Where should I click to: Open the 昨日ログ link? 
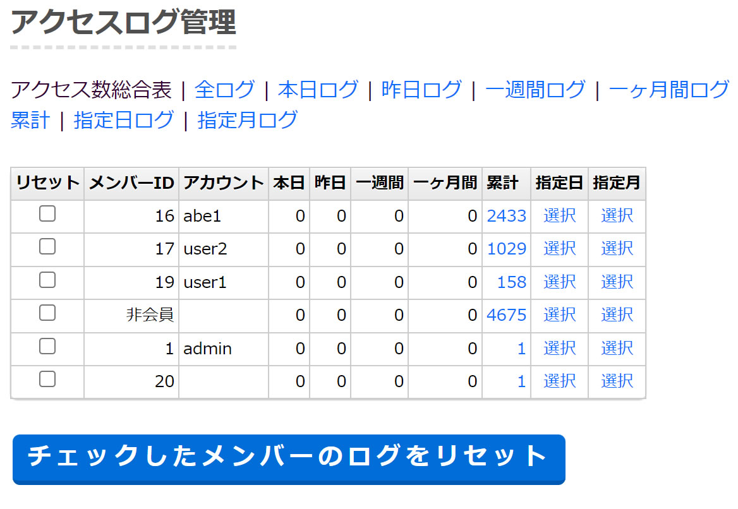coord(421,90)
